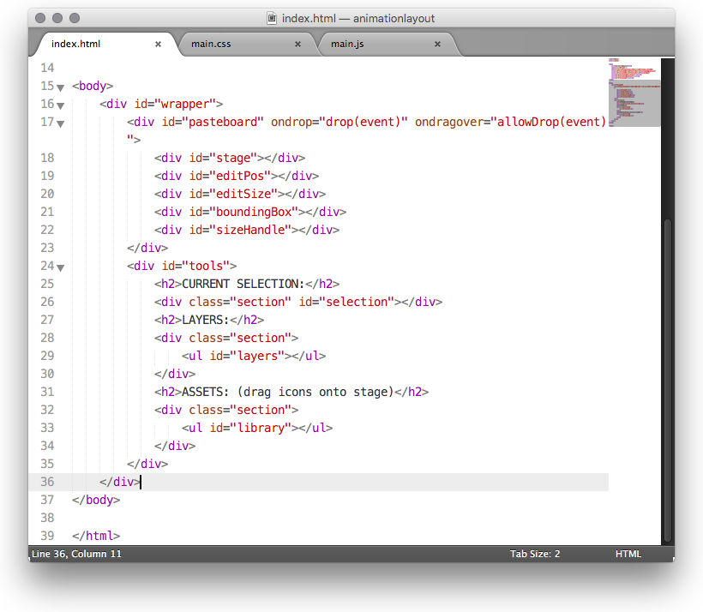Click the closing </html> tag
This screenshot has width=703, height=612.
tap(96, 536)
